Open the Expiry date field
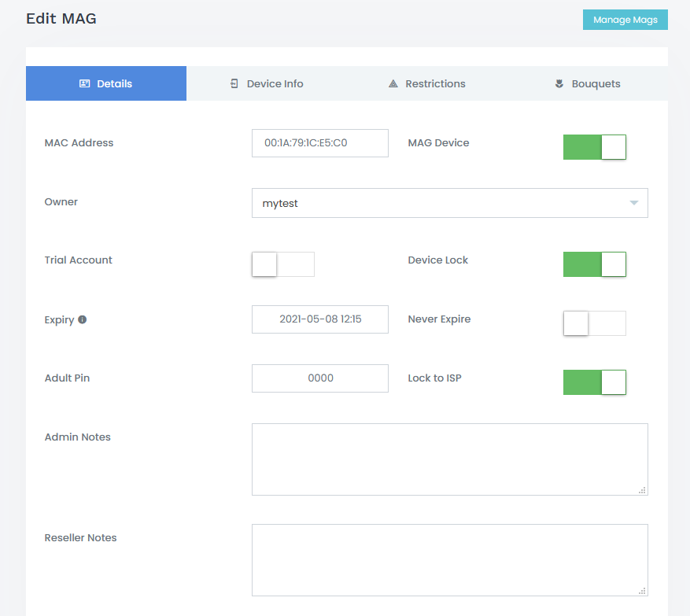Screen dimensions: 690x616 (x=319, y=319)
